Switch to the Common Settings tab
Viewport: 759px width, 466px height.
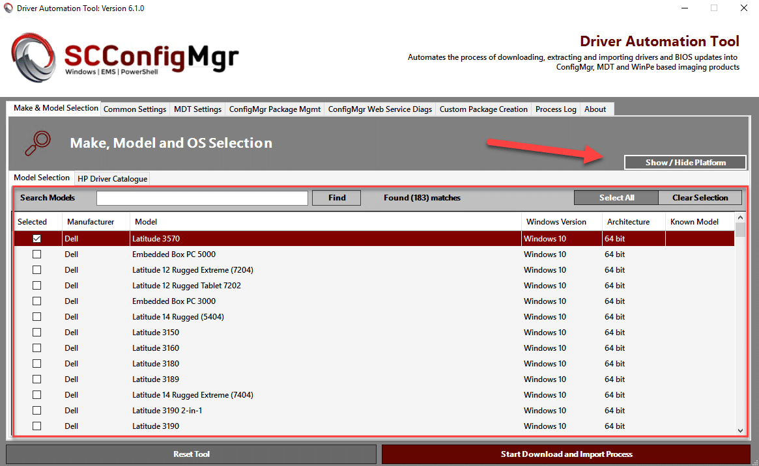134,109
